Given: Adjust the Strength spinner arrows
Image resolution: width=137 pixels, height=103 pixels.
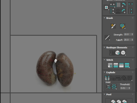Looking at the screenshot, I should tap(132, 34).
